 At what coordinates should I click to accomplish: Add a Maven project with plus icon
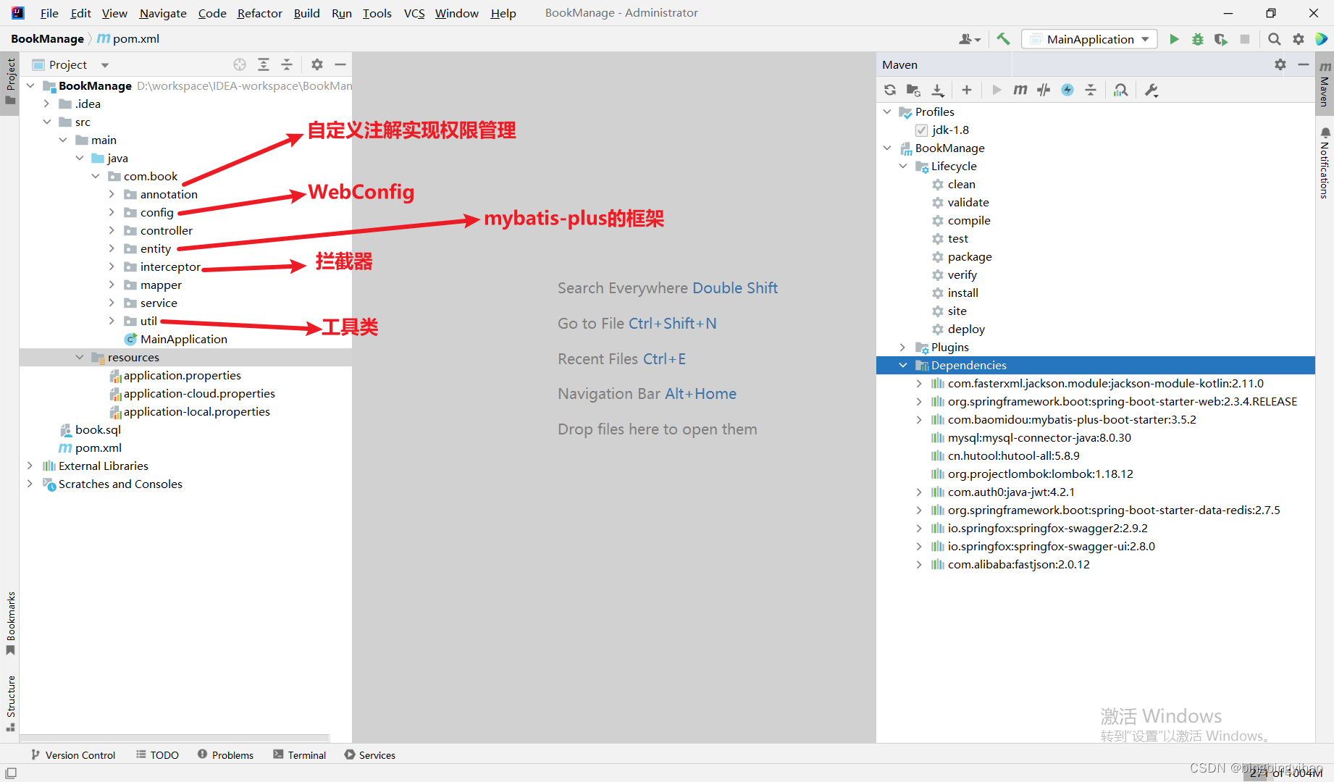(x=967, y=90)
